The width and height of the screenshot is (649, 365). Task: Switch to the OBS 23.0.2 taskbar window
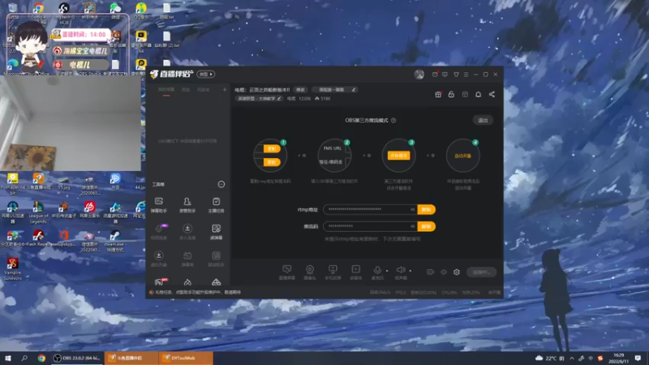point(77,358)
